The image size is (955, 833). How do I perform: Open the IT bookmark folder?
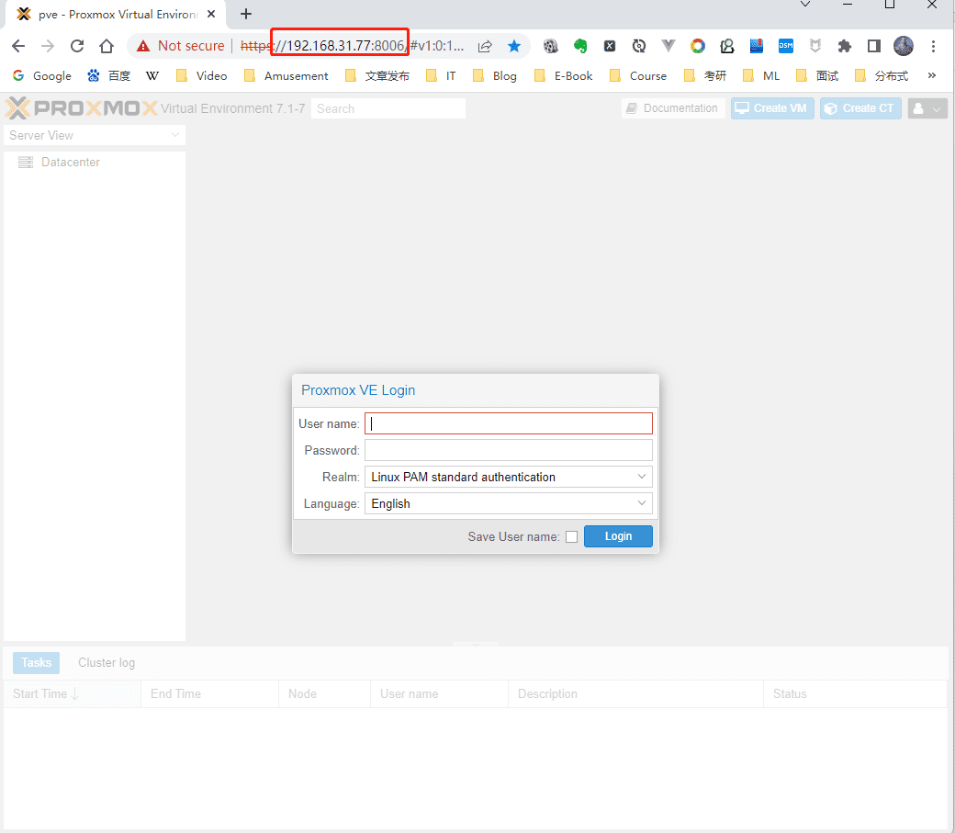pos(441,75)
